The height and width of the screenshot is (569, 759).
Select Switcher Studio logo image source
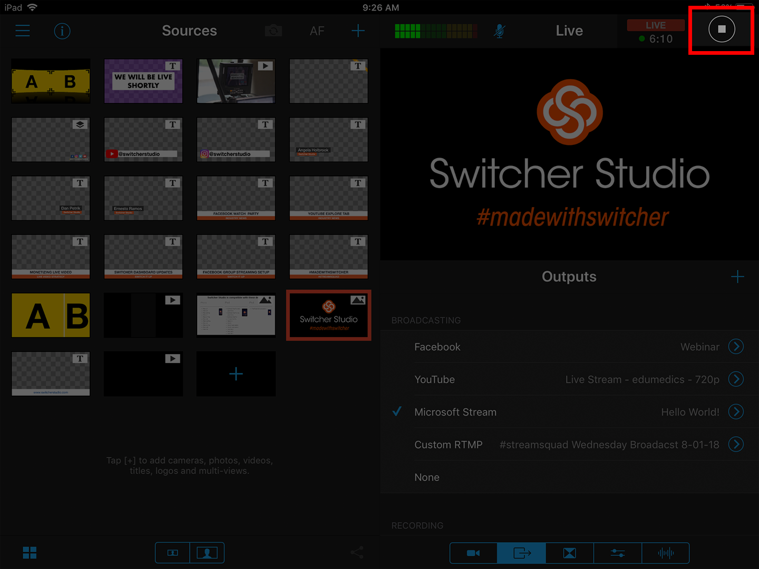(329, 315)
